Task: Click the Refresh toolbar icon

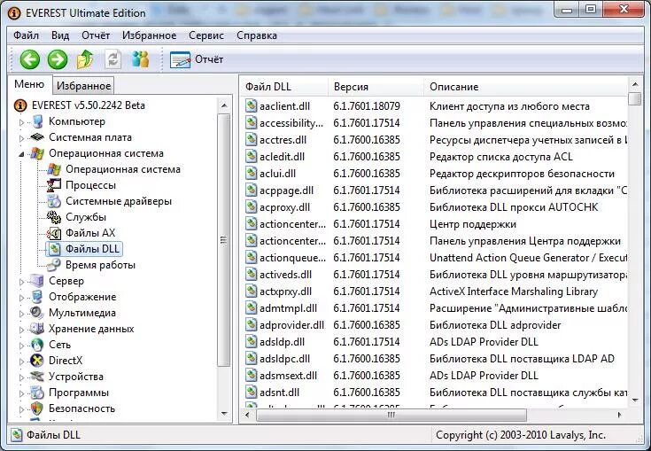Action: (x=113, y=59)
